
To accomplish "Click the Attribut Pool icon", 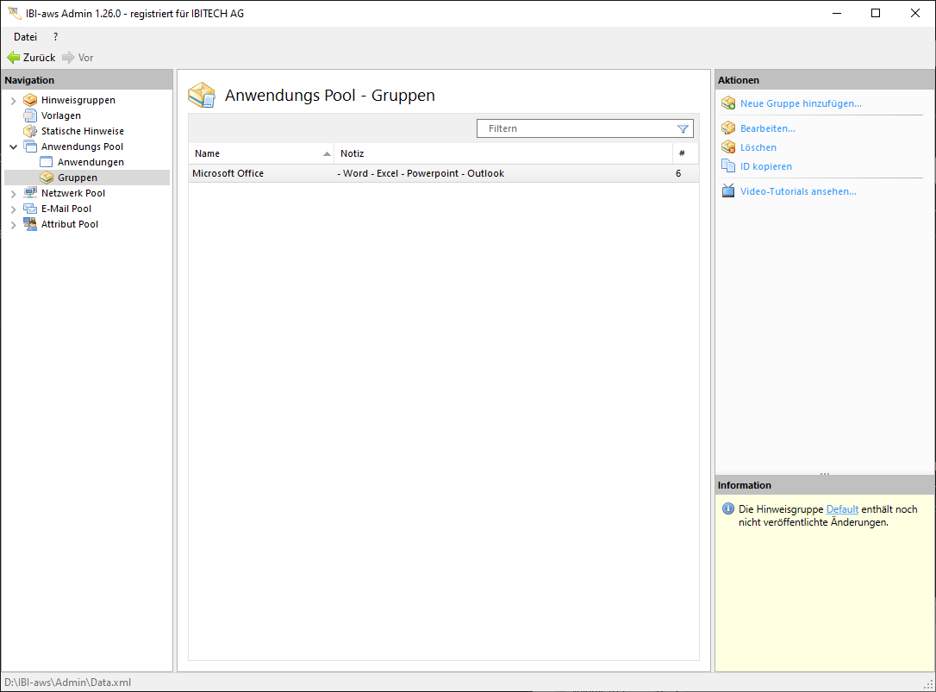I will point(30,224).
